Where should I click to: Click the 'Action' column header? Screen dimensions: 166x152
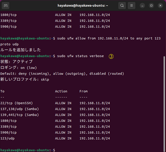61,91
